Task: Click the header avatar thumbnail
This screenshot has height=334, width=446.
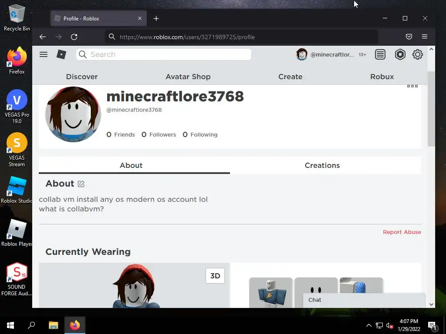Action: tap(301, 54)
